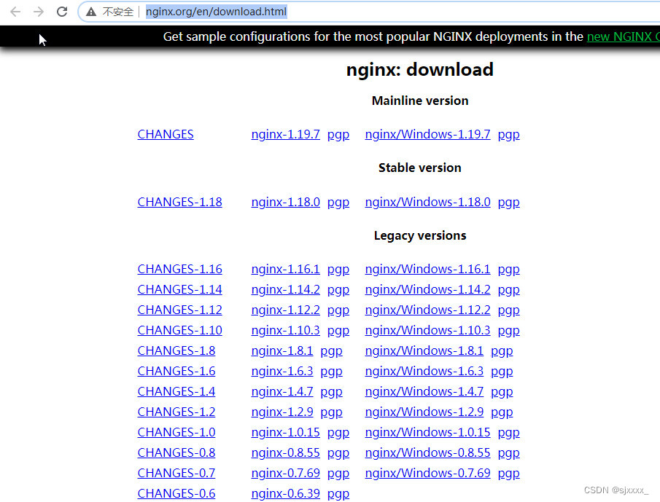Screen dimensions: 660x502
Task: Download nginx/Windows-1.19.7
Action: [x=427, y=134]
